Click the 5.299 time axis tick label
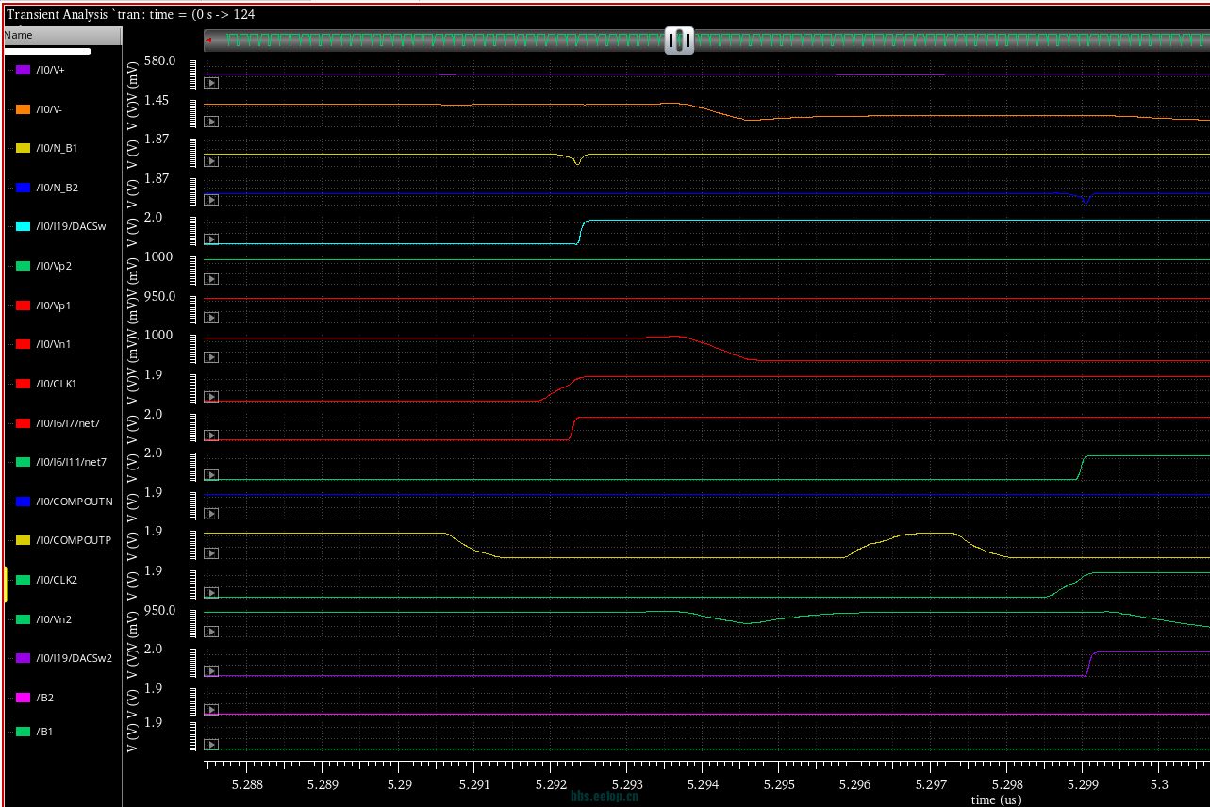The width and height of the screenshot is (1210, 807). pos(1083,784)
